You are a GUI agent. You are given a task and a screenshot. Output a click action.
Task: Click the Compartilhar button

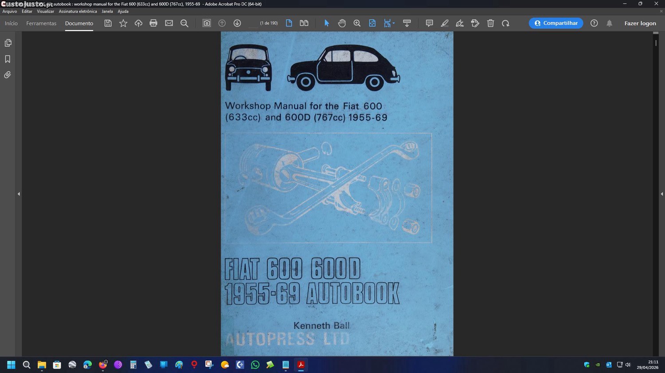click(x=555, y=23)
